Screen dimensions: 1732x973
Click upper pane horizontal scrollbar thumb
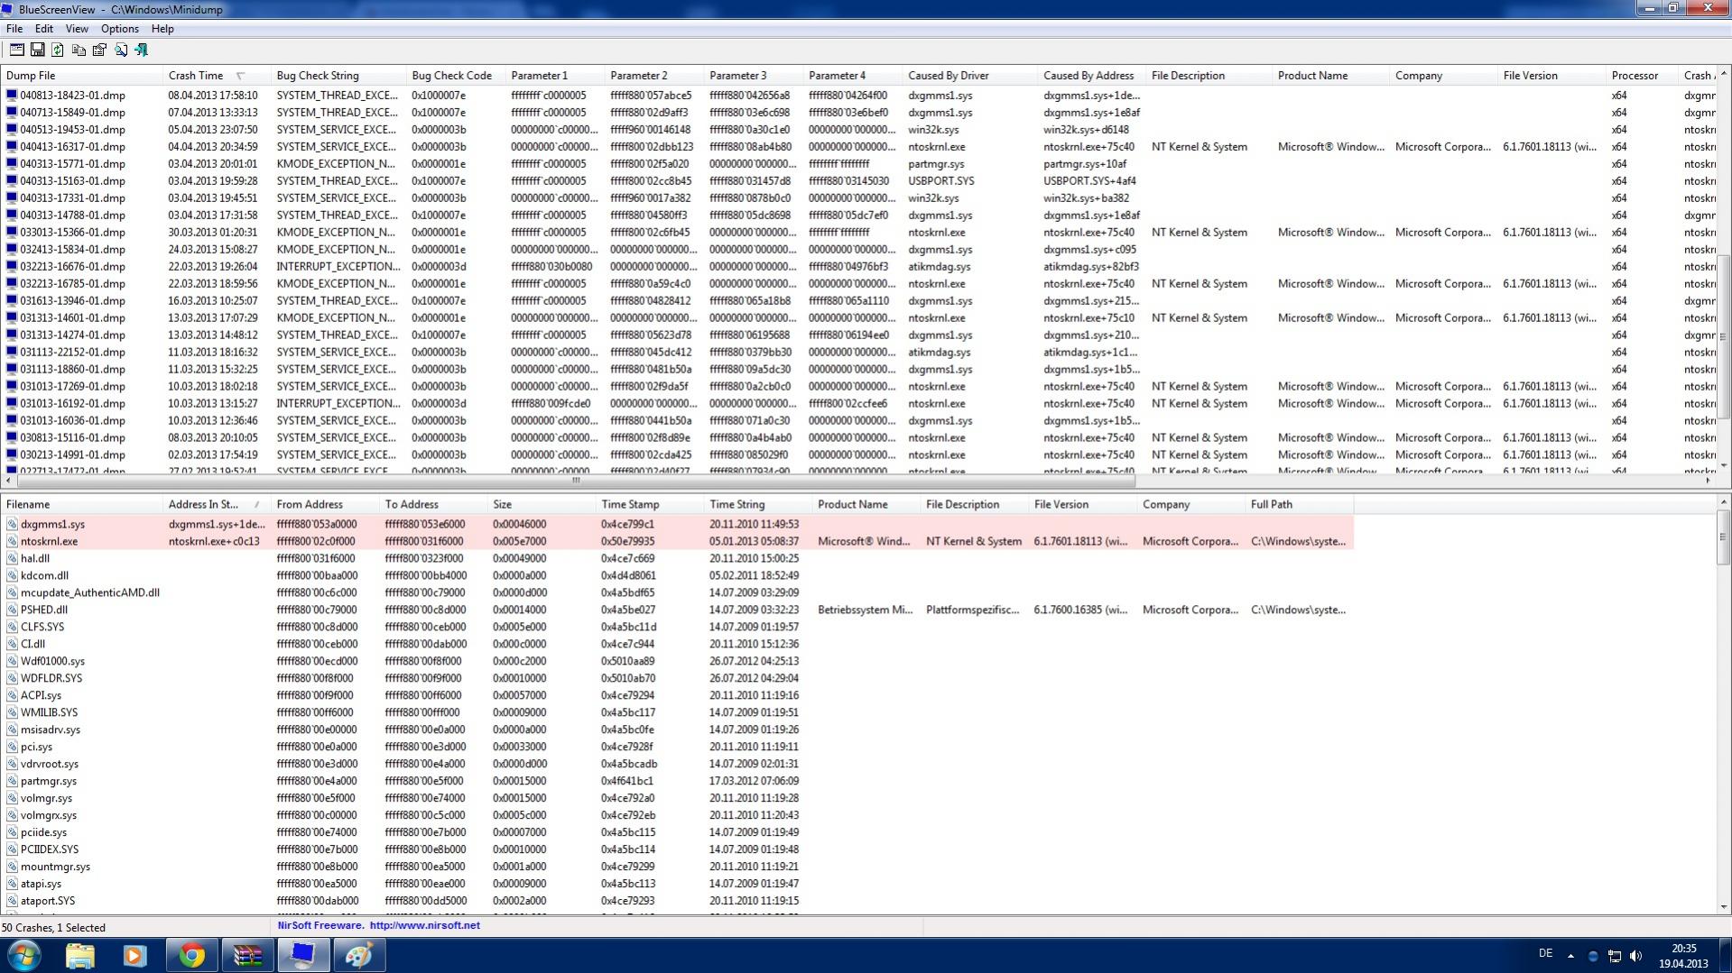[x=576, y=481]
